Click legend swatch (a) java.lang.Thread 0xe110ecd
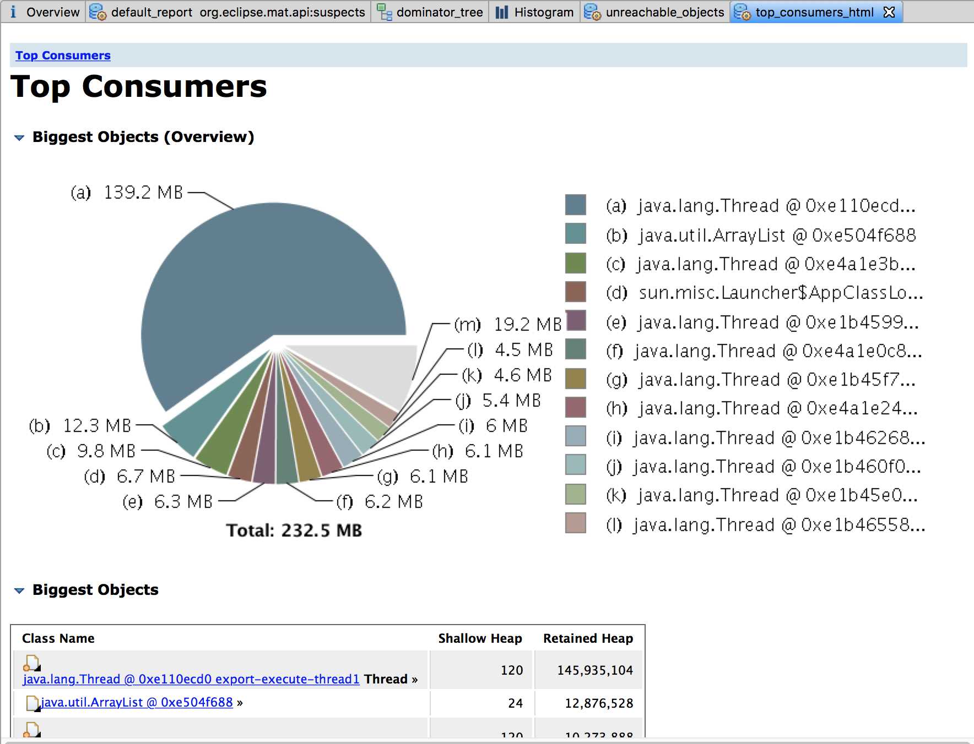 (576, 205)
